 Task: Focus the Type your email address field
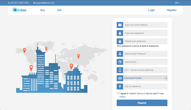click(x=145, y=25)
